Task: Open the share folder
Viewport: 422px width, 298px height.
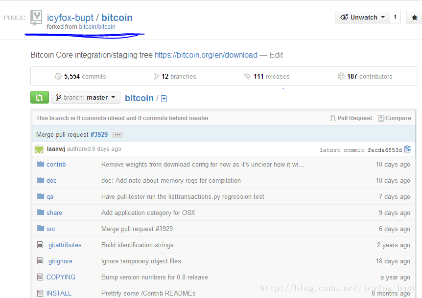Action: tap(54, 213)
